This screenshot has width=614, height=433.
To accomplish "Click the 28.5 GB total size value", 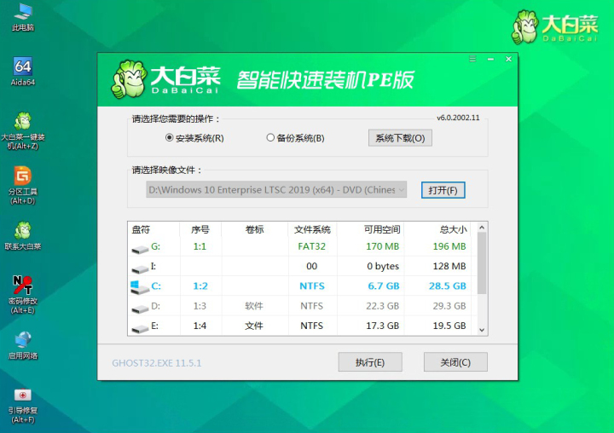I will 448,286.
